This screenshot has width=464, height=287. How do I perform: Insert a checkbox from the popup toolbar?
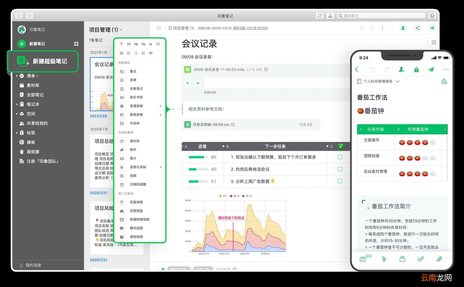122,53
